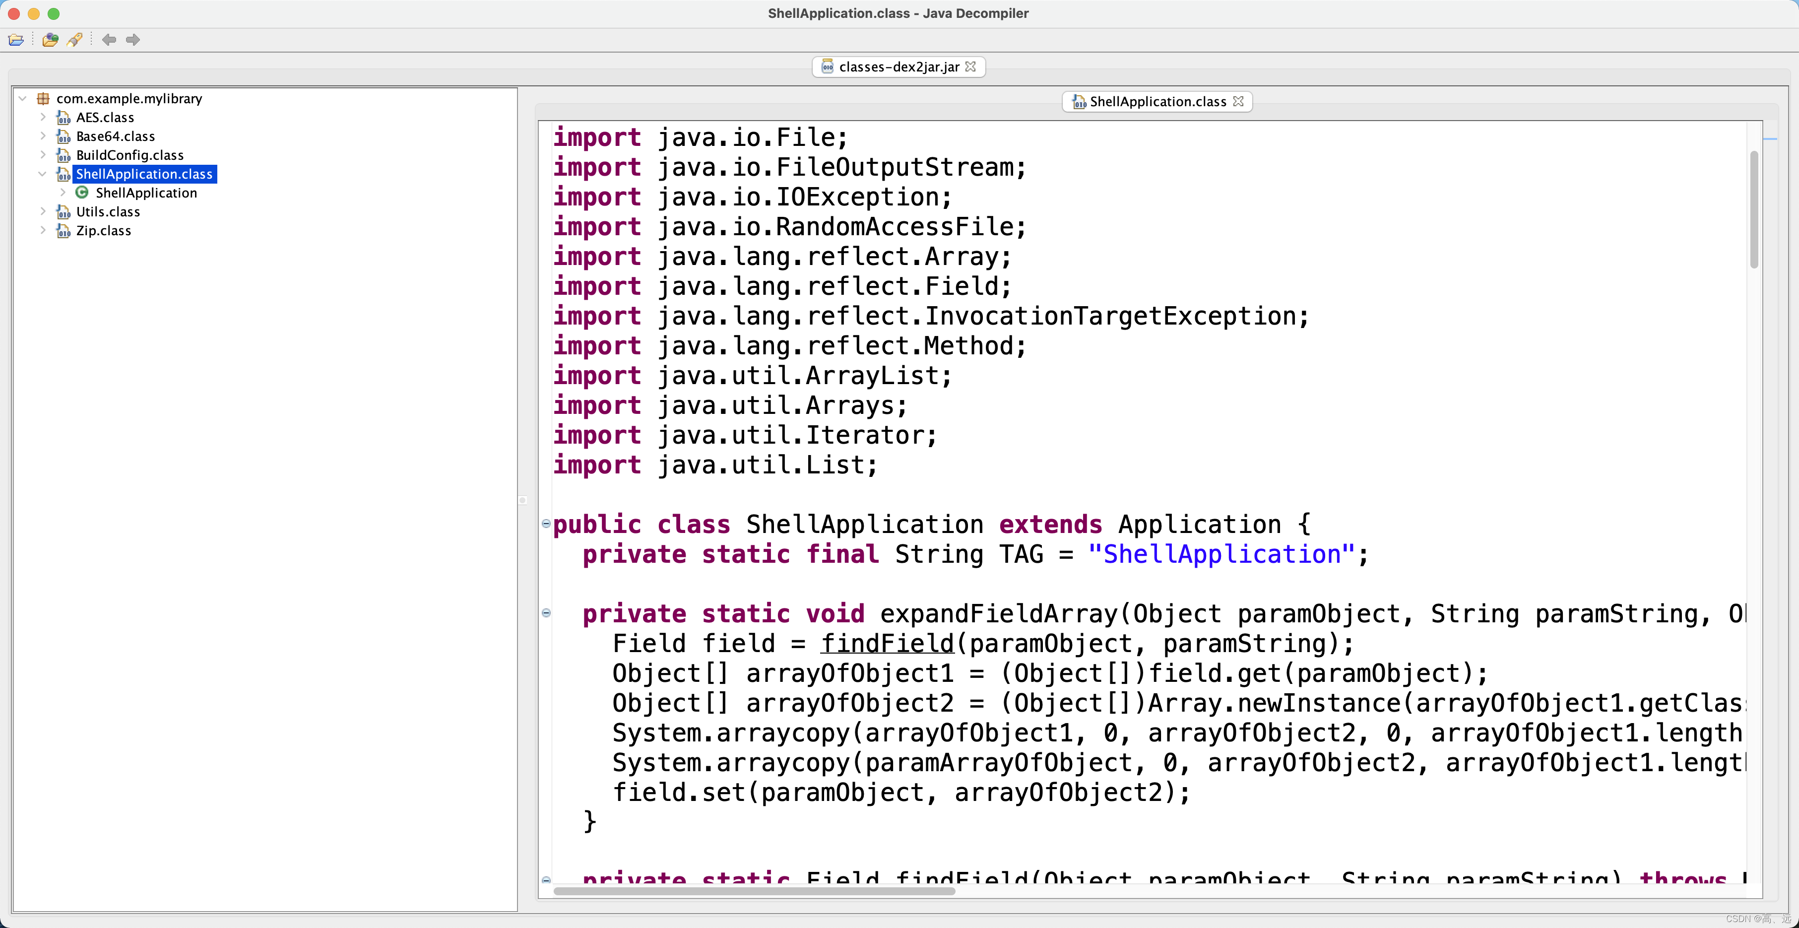Image resolution: width=1799 pixels, height=928 pixels.
Task: Close the ShellApplication.class editor tab
Action: [1238, 101]
